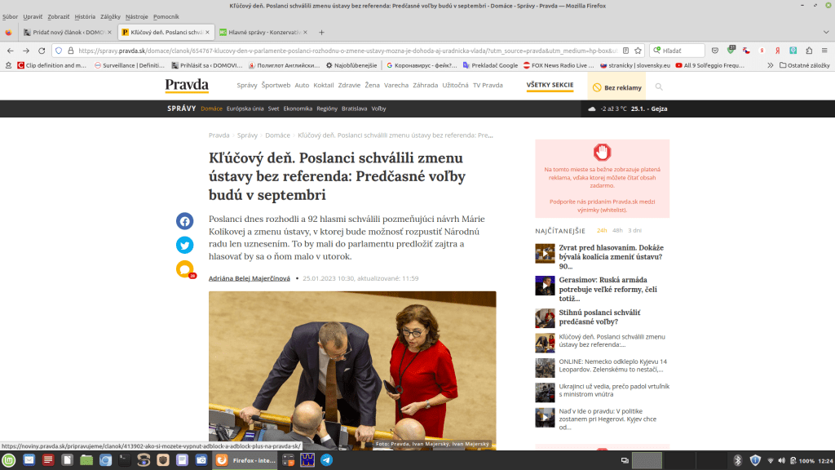Screen dimensions: 835x470
Task: List all tabs dropdown arrow
Action: pyautogui.click(x=826, y=33)
